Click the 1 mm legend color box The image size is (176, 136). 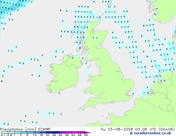[17, 132]
